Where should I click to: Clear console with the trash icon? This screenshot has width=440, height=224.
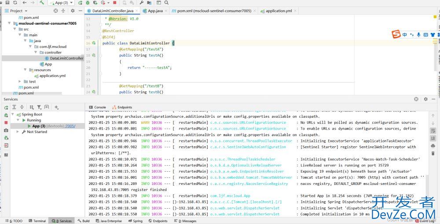point(433,153)
